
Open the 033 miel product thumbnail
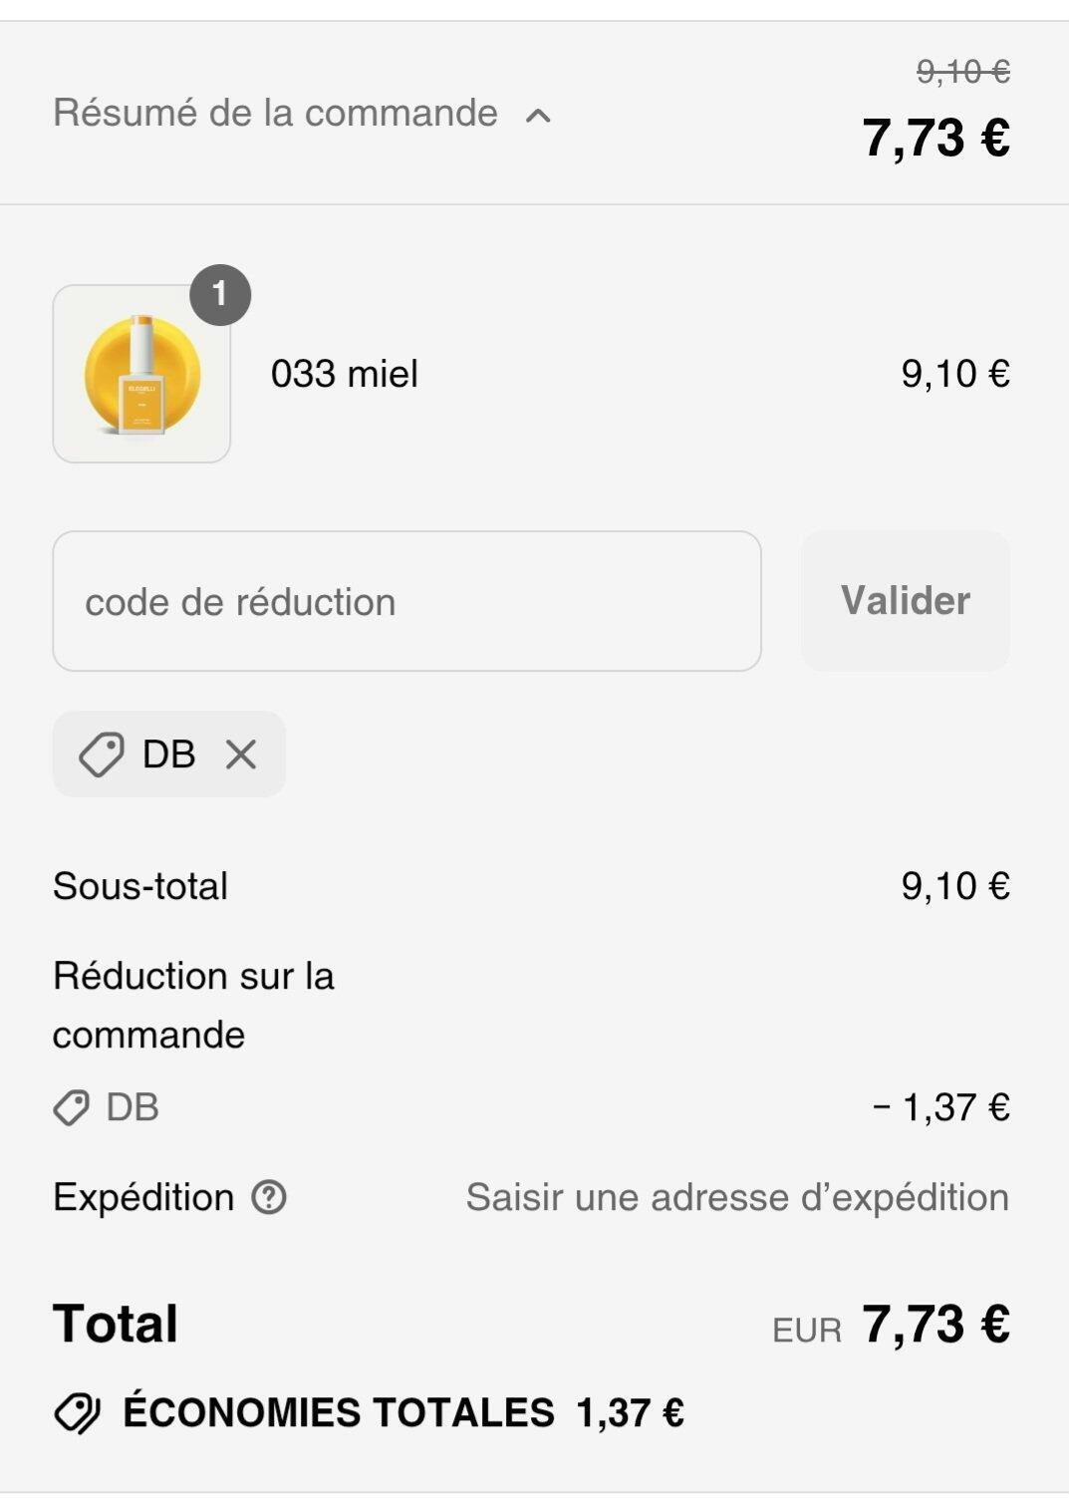[x=141, y=374]
